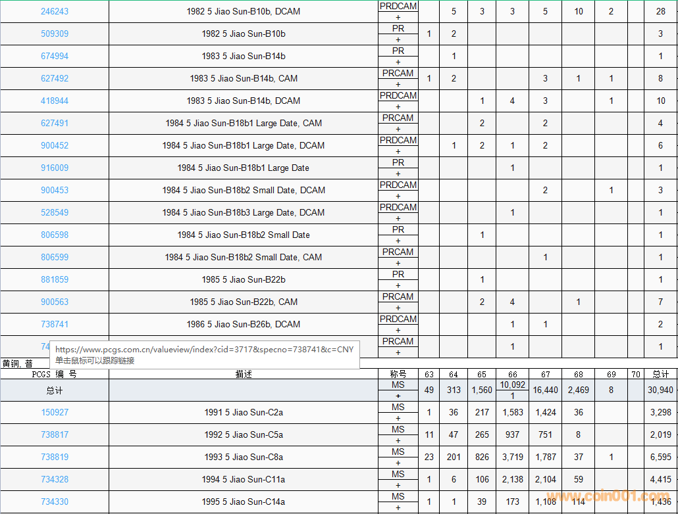The height and width of the screenshot is (514, 678).
Task: Open the 734330 link for 1995
Action: 55,502
